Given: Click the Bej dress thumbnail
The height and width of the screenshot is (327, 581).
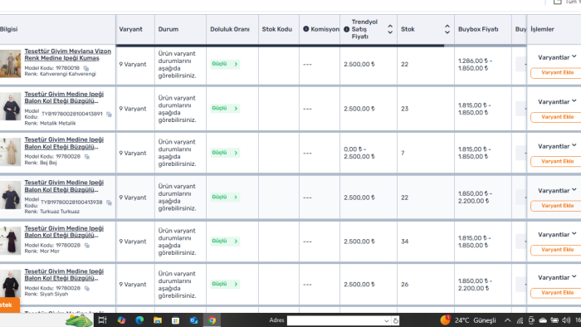Looking at the screenshot, I should click(10, 152).
